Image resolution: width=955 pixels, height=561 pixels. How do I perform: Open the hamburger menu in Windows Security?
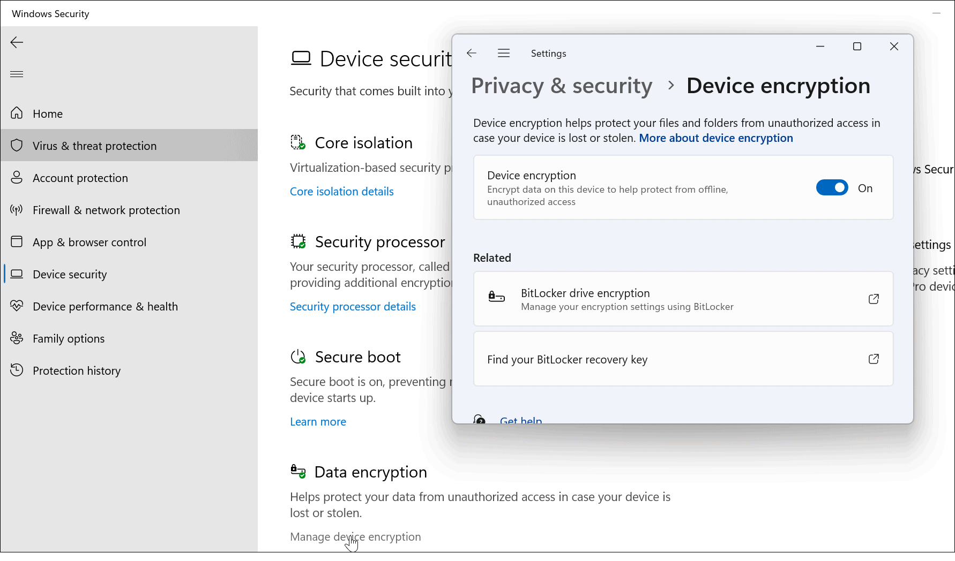17,74
